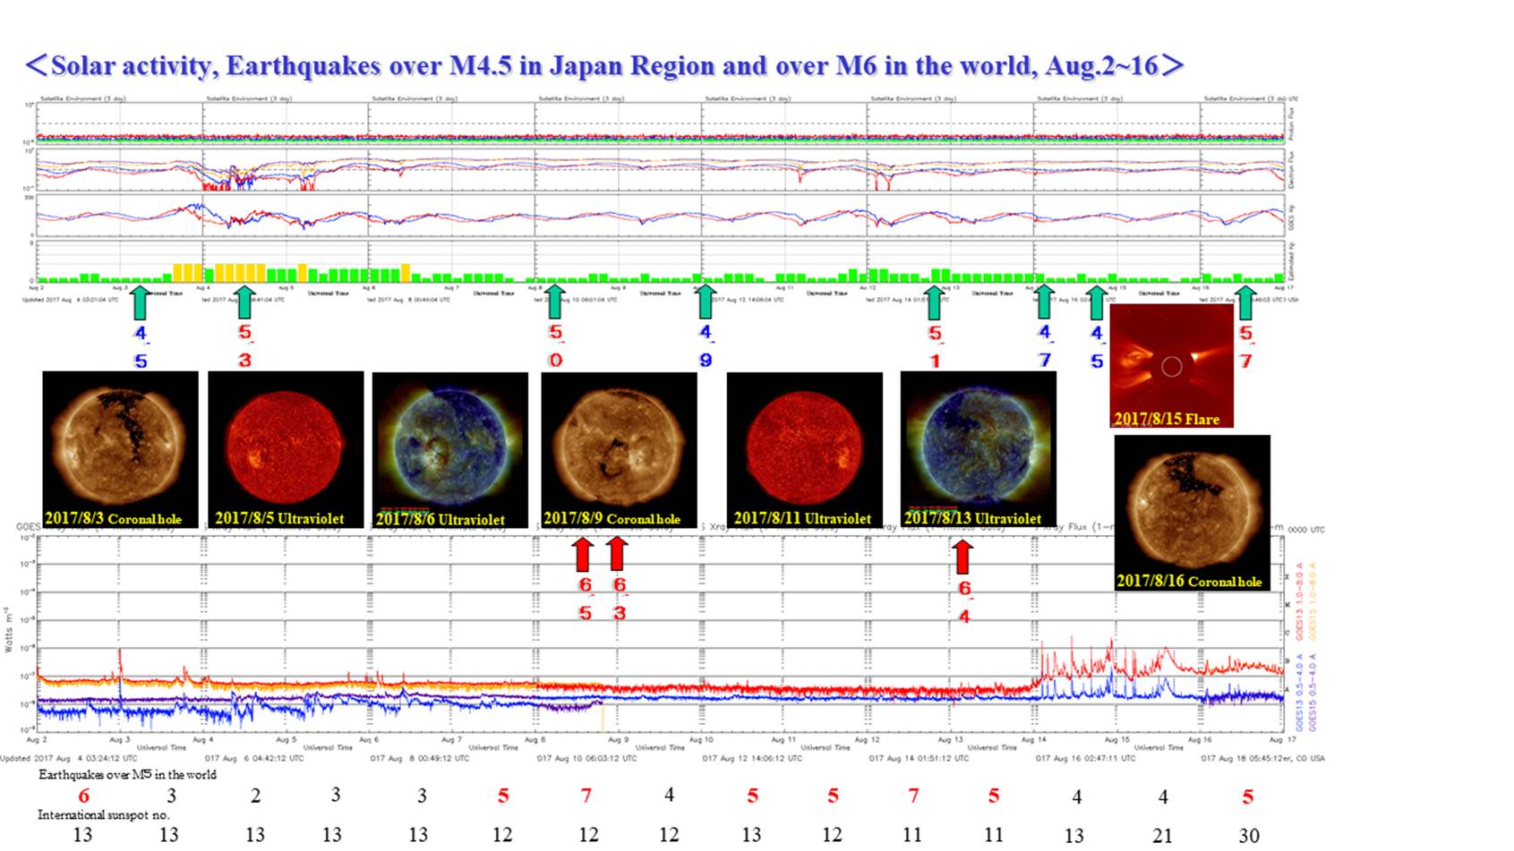
Task: Click the 2017/8/16 Coronal hole image
Action: click(x=1192, y=513)
